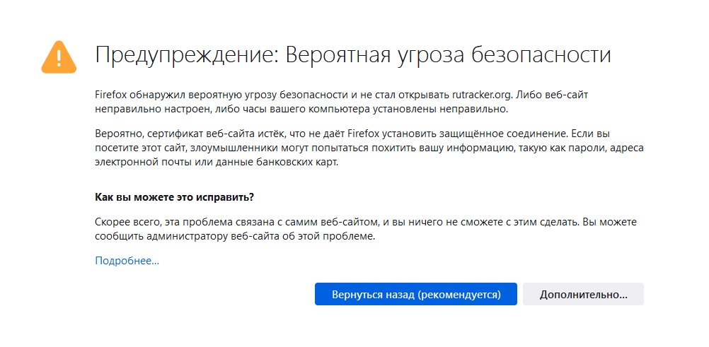Image resolution: width=709 pixels, height=347 pixels.
Task: Click the "Вернуться назад (рекомендуется)" button
Action: tap(416, 294)
